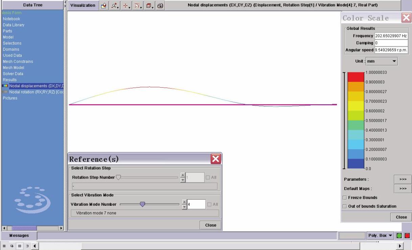
Task: Click the 3D cube display icon in Visualization toolbar
Action: tap(104, 5)
